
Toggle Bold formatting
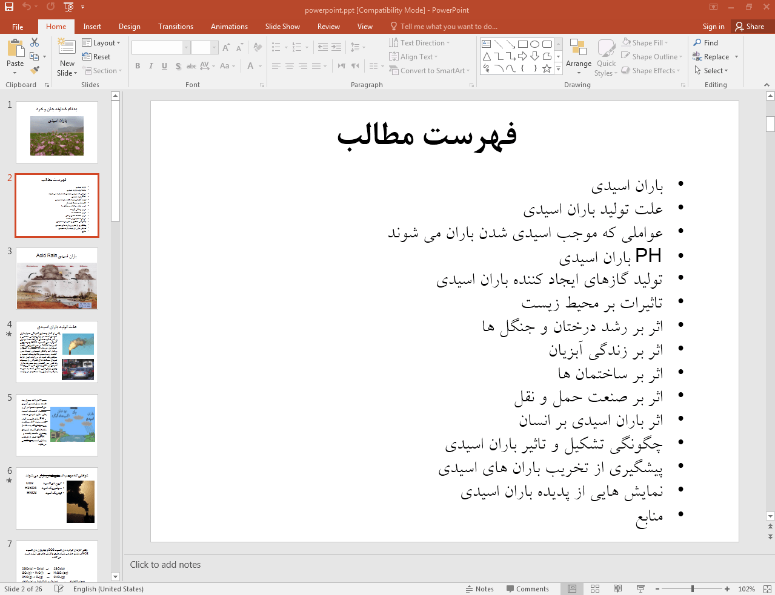138,66
